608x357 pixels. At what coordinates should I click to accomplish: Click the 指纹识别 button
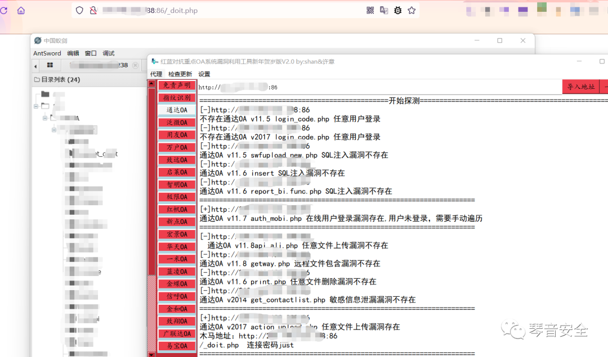point(177,98)
